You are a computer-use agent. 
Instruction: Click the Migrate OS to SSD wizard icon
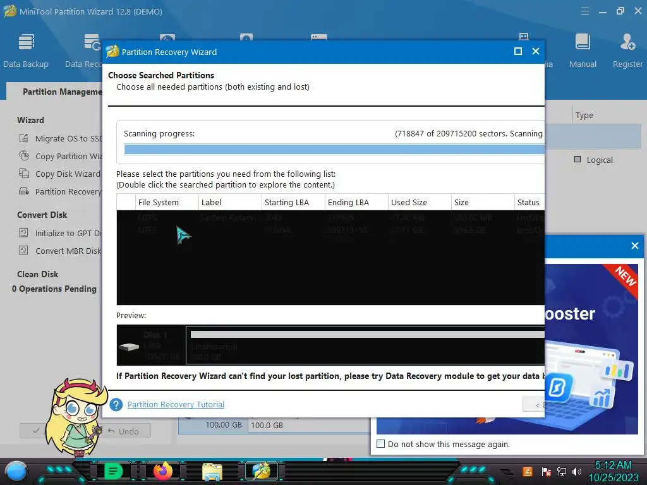coord(24,138)
